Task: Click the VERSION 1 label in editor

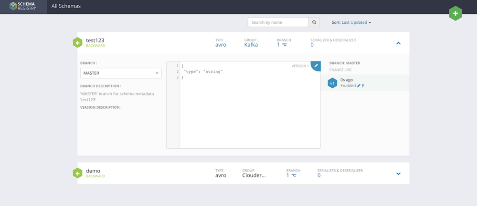Action: [x=300, y=66]
